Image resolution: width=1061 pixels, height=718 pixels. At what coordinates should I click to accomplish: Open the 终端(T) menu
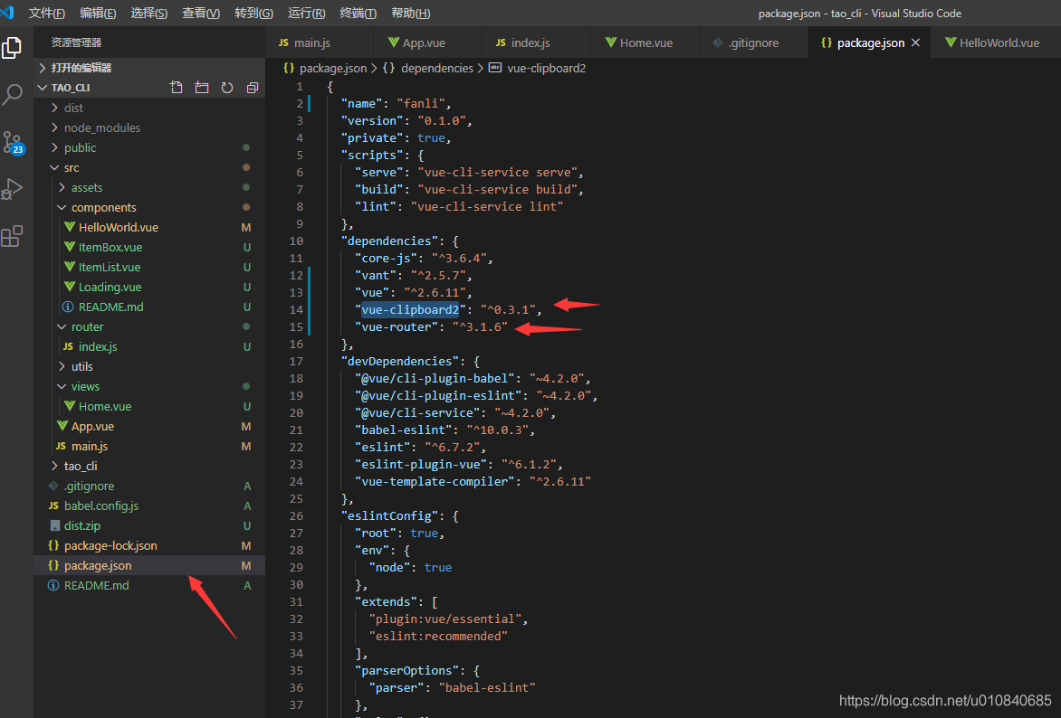[x=358, y=13]
